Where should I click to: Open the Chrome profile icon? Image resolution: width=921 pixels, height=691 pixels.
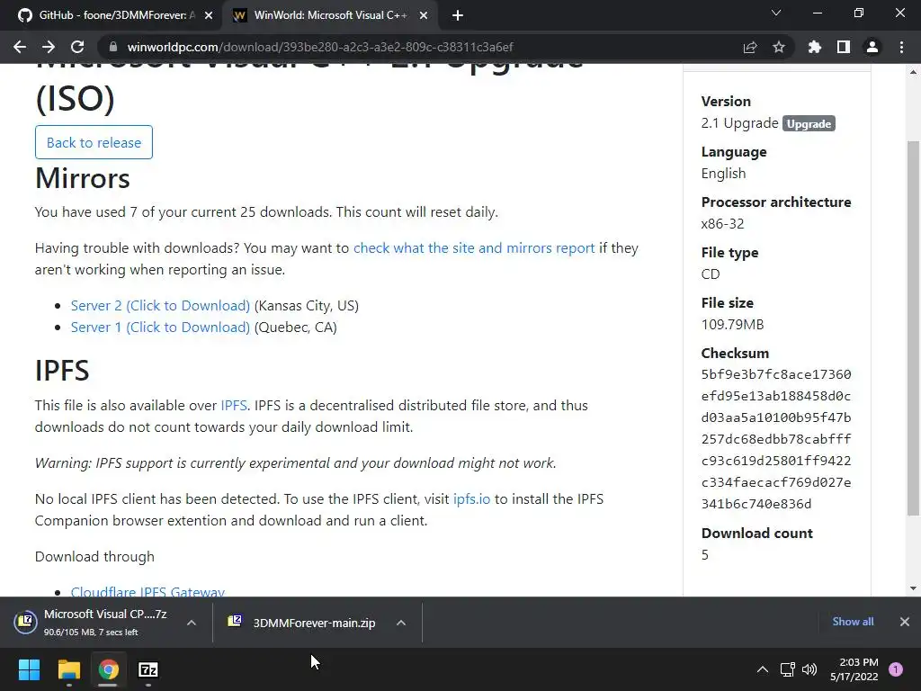point(872,47)
